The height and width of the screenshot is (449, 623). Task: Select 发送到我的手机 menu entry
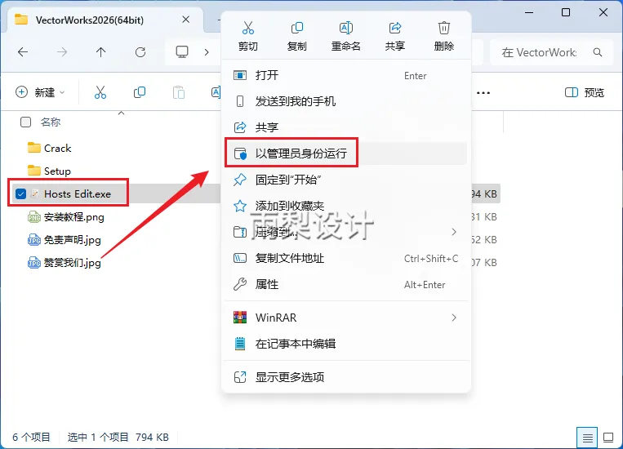click(345, 101)
